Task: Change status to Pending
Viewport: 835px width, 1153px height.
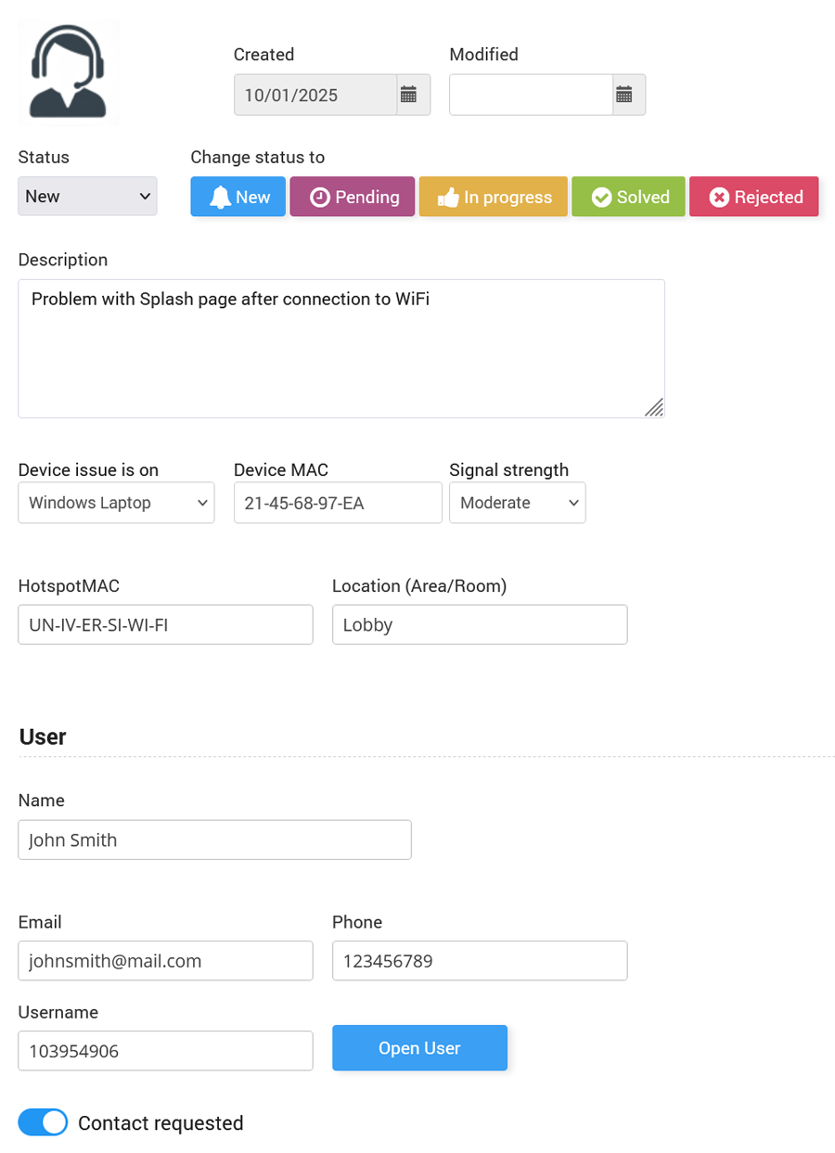Action: click(x=353, y=197)
